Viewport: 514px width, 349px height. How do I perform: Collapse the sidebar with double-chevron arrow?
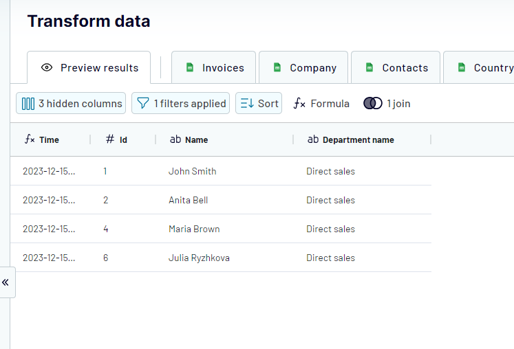[6, 282]
